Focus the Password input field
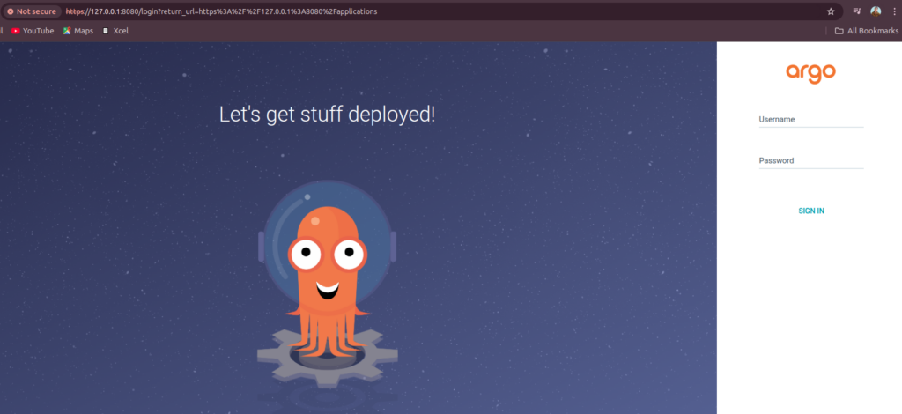This screenshot has width=902, height=414. [810, 161]
